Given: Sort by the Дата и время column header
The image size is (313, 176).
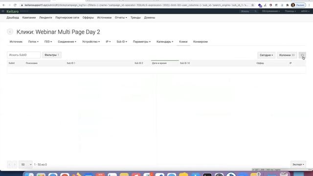Looking at the screenshot, I should click(159, 63).
